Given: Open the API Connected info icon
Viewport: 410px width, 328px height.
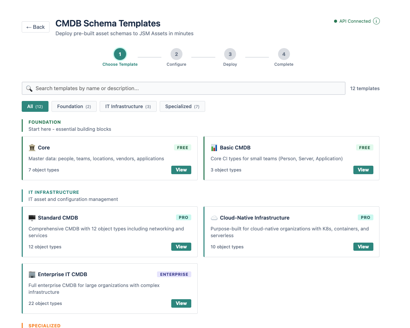Looking at the screenshot, I should click(376, 21).
